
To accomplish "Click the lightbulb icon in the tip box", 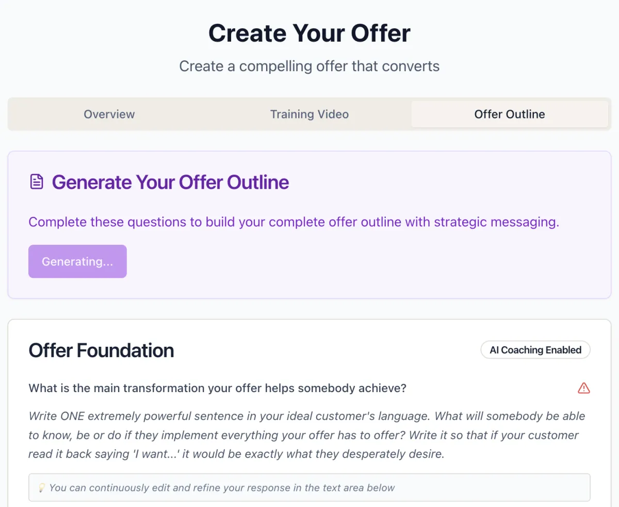I will [x=42, y=487].
